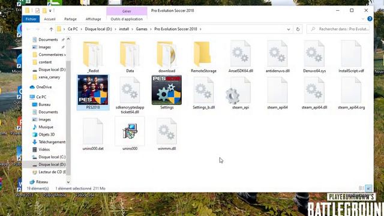Screen dimensions: 384x216
Task: Select the unins000.dat file
Action: click(93, 134)
